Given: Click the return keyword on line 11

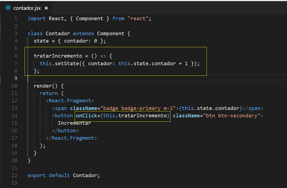Looking at the screenshot, I should (x=49, y=93).
